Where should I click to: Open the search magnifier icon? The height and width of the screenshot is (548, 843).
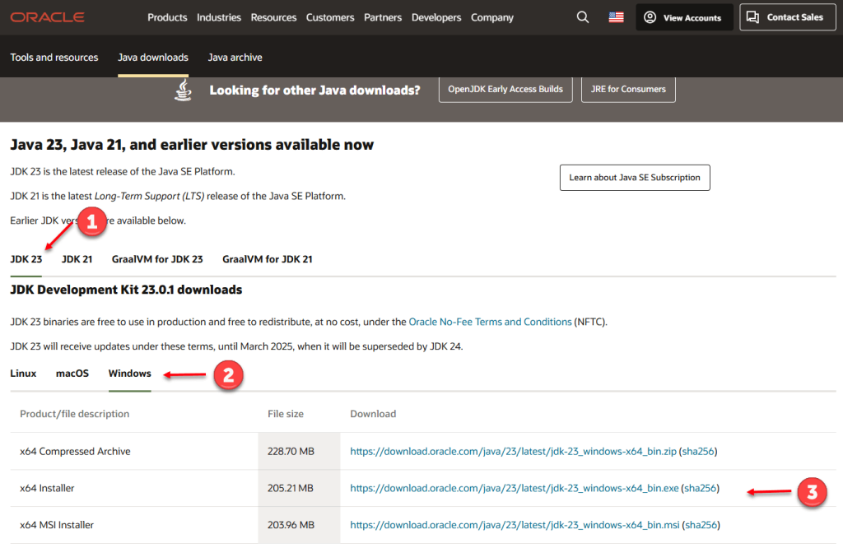click(583, 17)
